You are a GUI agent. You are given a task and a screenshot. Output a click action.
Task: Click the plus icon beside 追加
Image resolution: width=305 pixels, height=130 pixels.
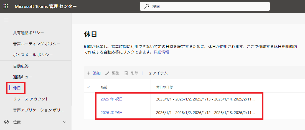88,73
